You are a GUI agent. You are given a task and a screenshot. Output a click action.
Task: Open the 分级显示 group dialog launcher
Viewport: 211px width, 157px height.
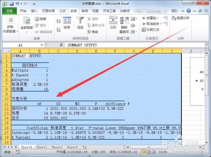click(168, 38)
